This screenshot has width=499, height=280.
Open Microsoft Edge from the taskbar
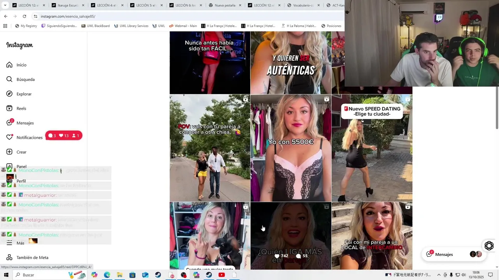(x=107, y=275)
